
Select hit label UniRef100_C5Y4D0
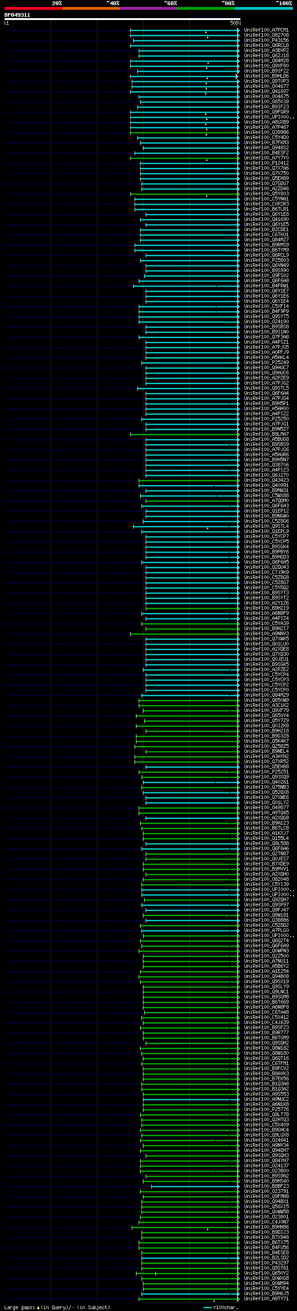[266, 137]
